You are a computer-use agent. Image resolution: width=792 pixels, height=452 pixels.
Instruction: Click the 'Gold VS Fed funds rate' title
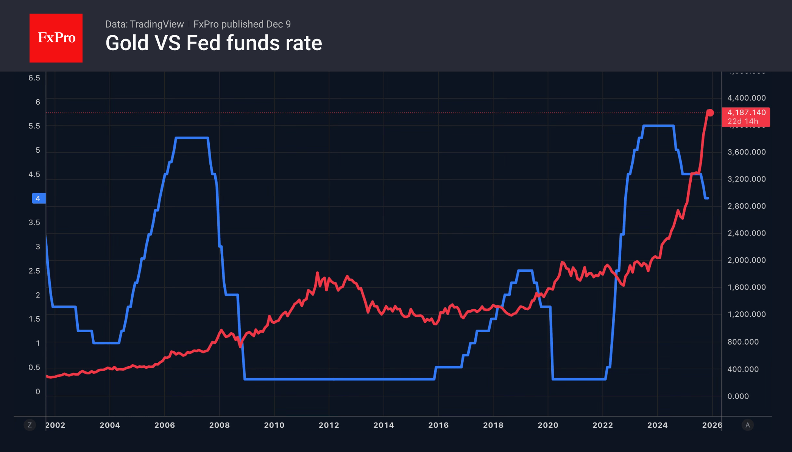click(x=214, y=43)
